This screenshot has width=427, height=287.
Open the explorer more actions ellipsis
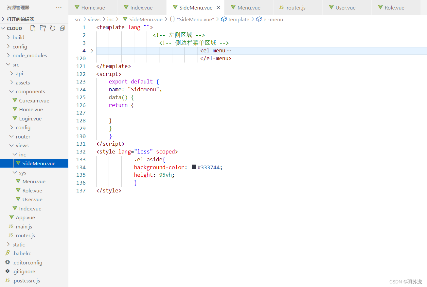(59, 8)
